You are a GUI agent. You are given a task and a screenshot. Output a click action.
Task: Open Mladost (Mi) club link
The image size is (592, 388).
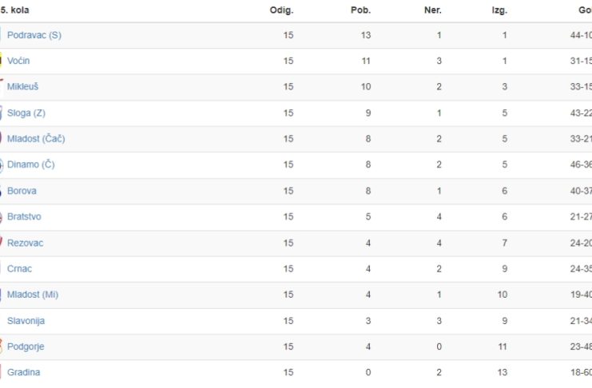click(33, 295)
